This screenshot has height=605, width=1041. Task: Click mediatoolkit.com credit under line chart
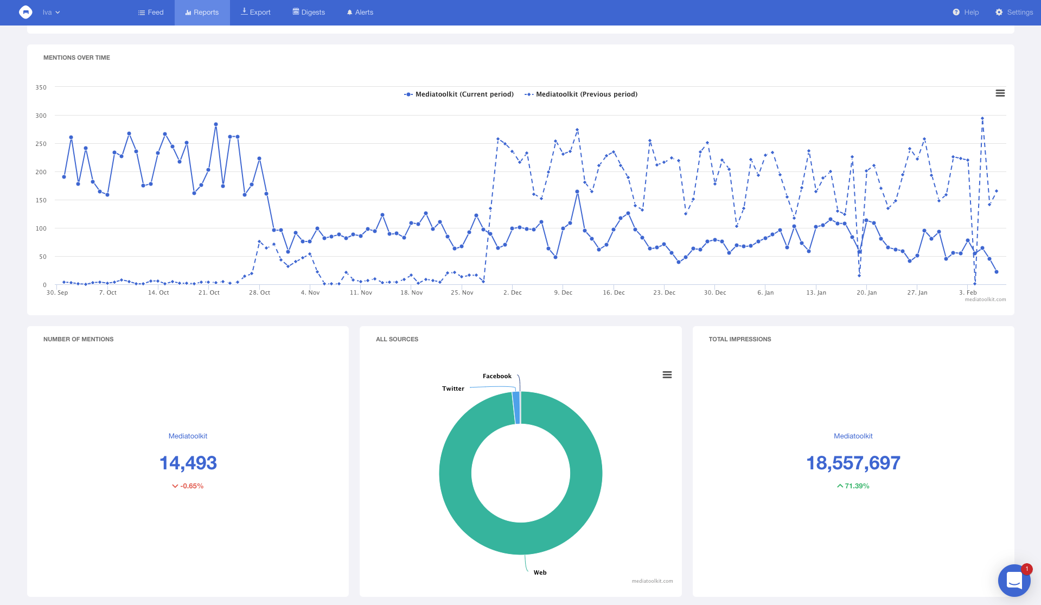985,300
